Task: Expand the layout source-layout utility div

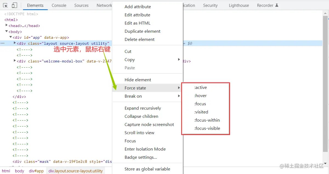Action: click(15, 43)
